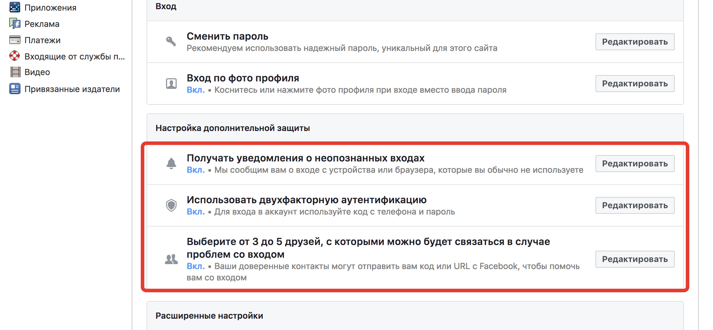Click the Сменить пароль heading
The height and width of the screenshot is (330, 713).
pos(227,36)
